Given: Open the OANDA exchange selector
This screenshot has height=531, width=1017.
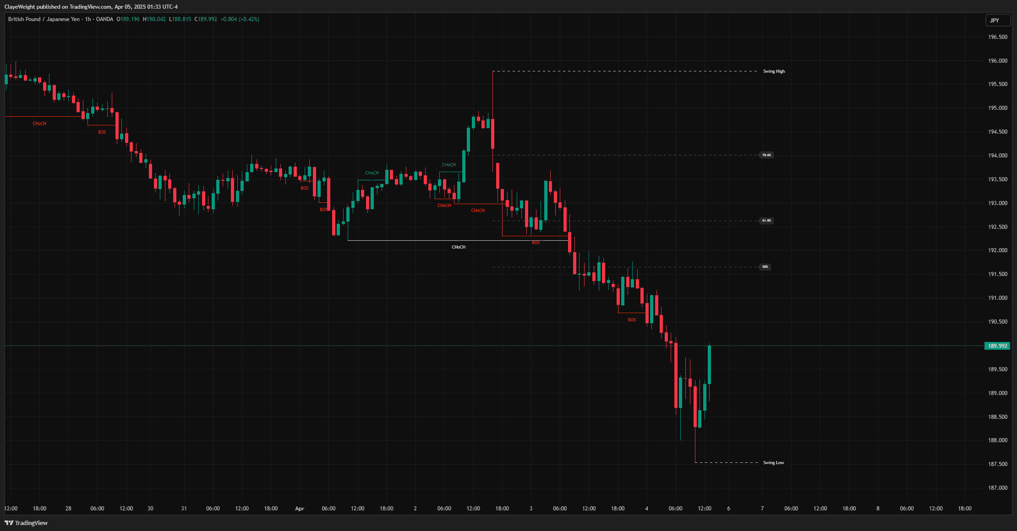Looking at the screenshot, I should pos(104,19).
